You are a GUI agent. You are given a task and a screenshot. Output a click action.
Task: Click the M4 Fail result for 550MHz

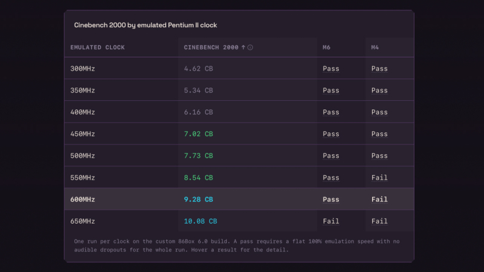tap(379, 178)
